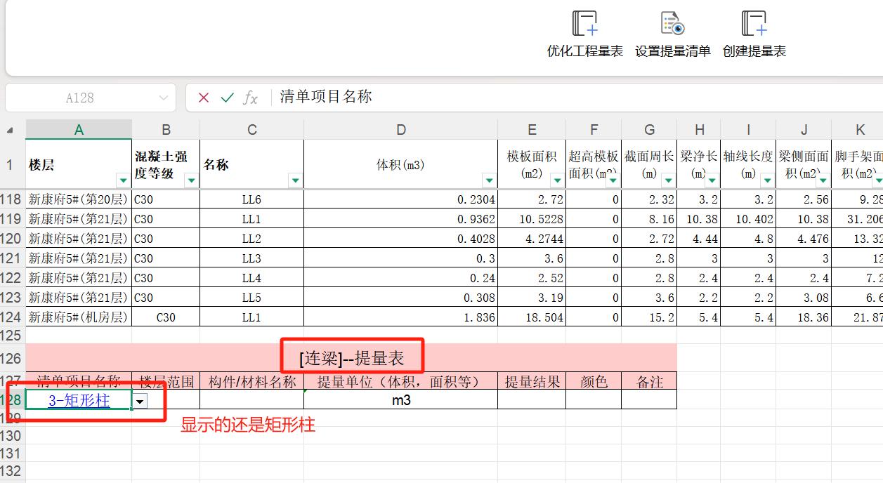Click the 3-矩形柱 hyperlink in A128
883x483 pixels.
(x=79, y=401)
